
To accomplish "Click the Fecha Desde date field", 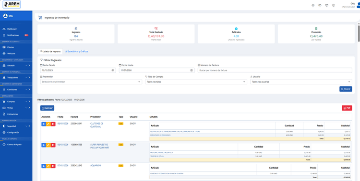I will click(78, 70).
